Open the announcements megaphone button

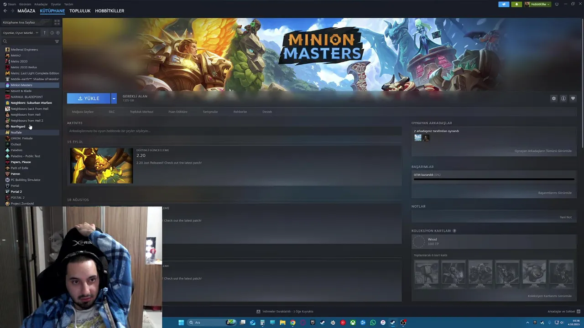504,4
